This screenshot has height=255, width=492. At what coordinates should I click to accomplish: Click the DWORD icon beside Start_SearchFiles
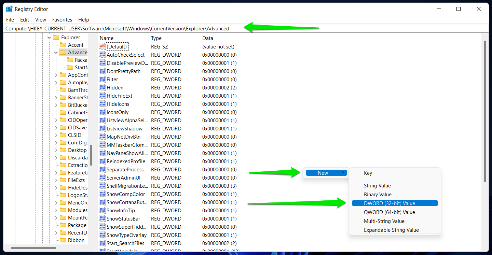pyautogui.click(x=102, y=243)
